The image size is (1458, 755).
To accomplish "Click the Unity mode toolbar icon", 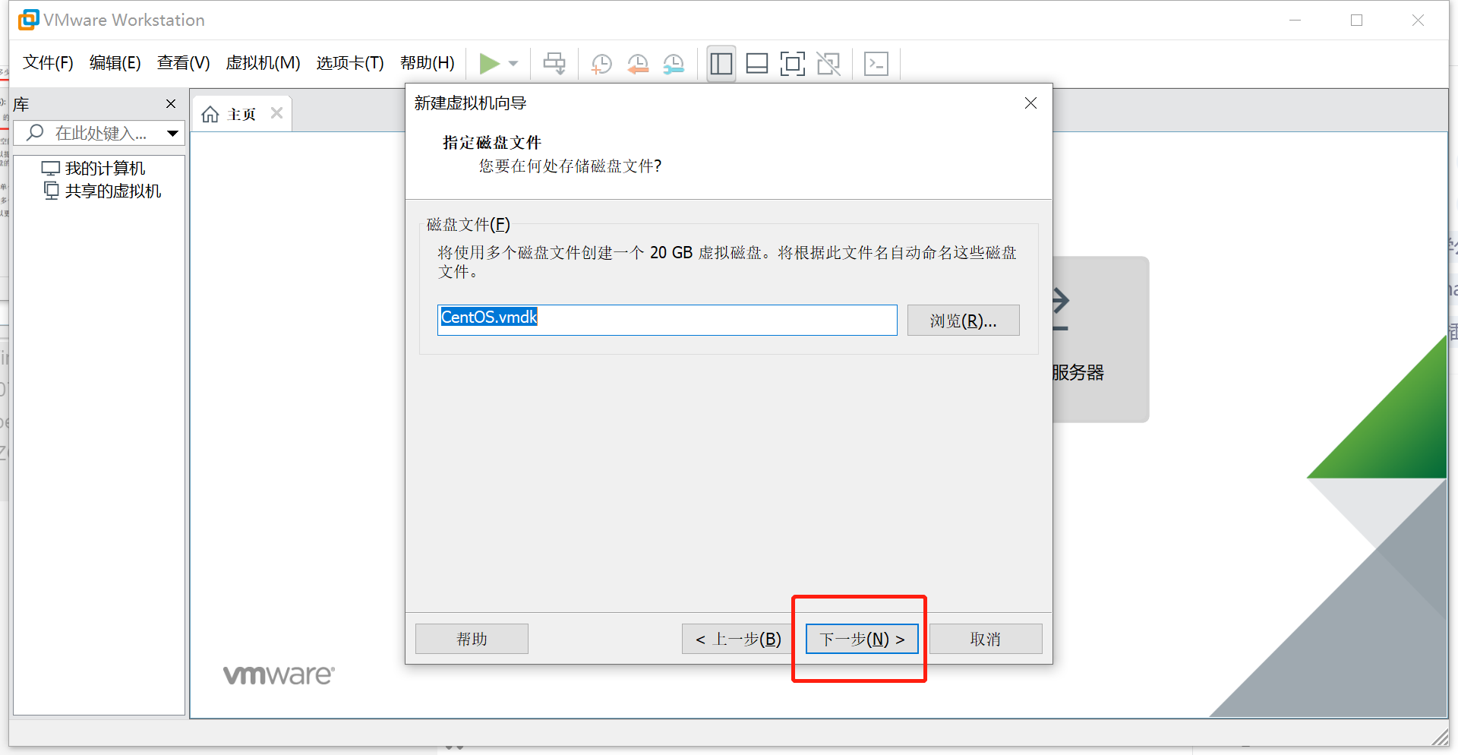I will click(828, 64).
